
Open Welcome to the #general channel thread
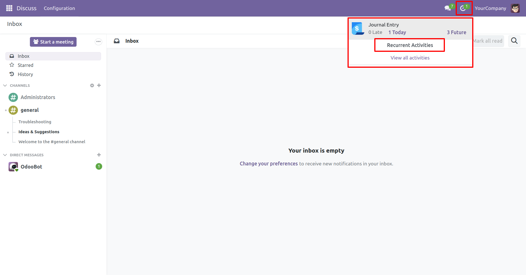pos(52,142)
